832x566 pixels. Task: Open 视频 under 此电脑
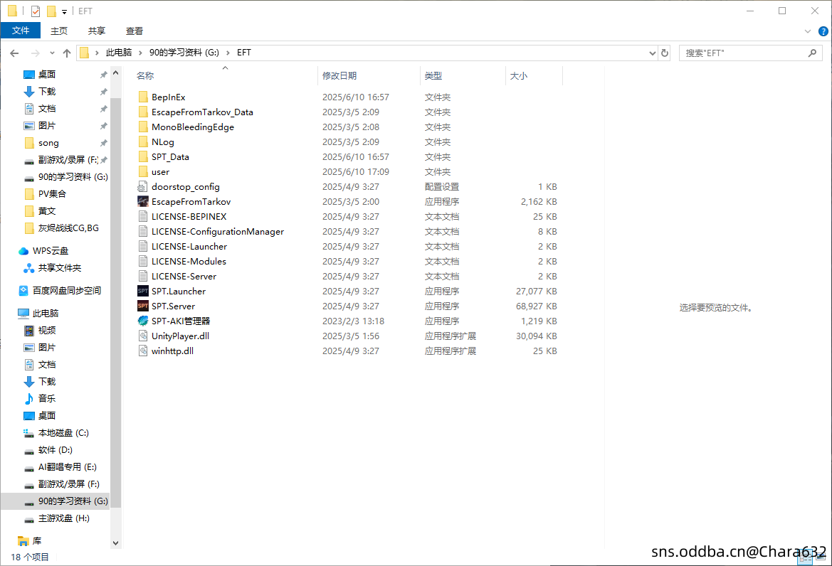(x=47, y=330)
